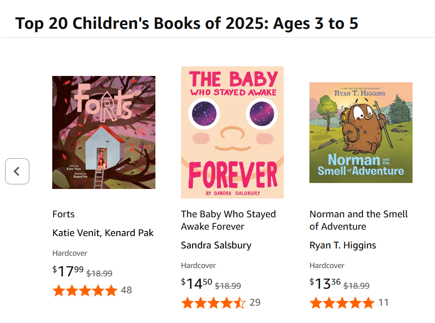Click the $14.50 price for the Baby book
Image resolution: width=435 pixels, height=323 pixels.
(x=197, y=284)
